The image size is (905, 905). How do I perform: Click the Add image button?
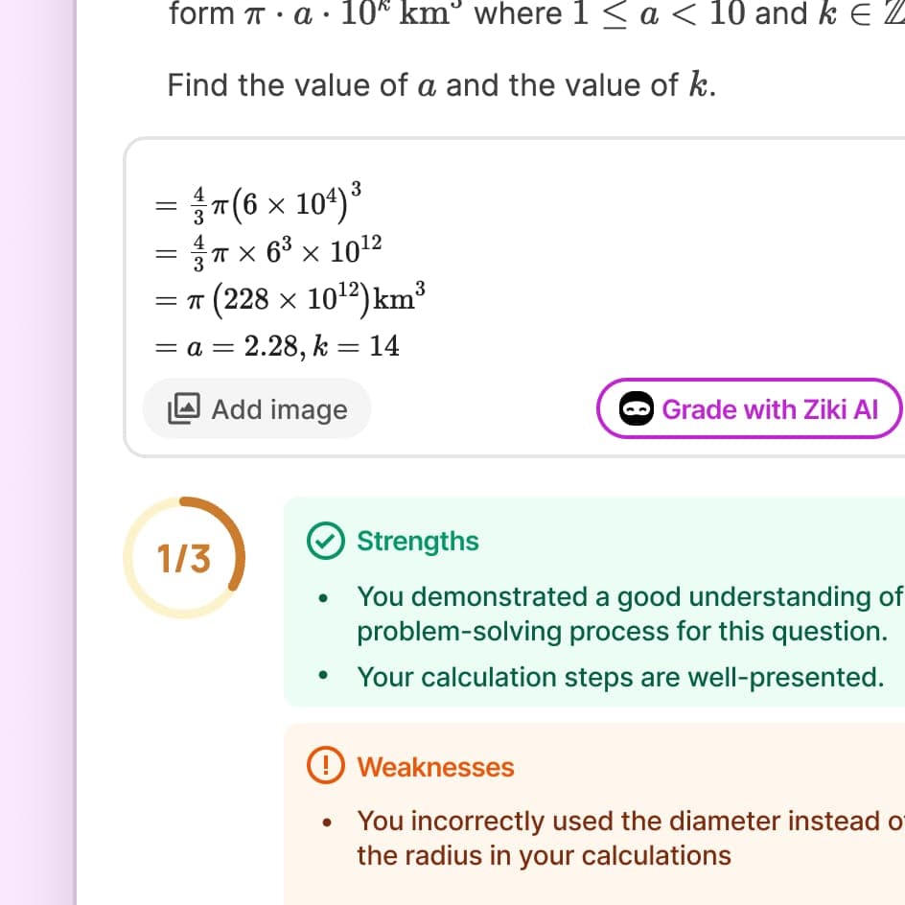(256, 409)
